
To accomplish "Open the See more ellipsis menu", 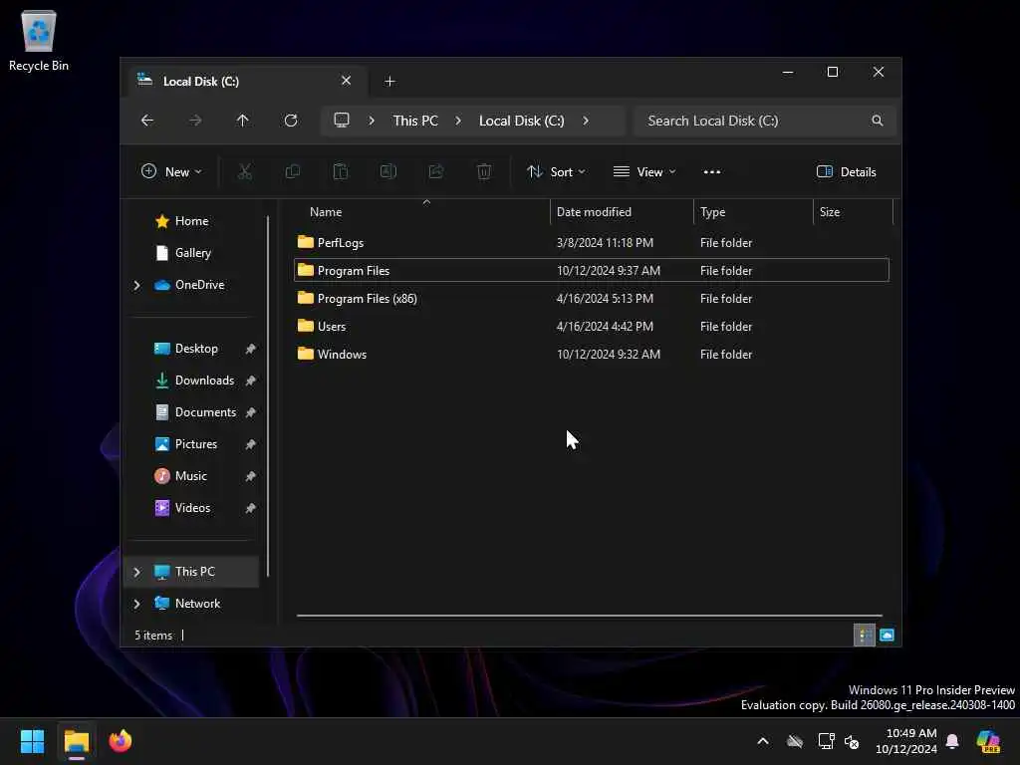I will [x=711, y=171].
